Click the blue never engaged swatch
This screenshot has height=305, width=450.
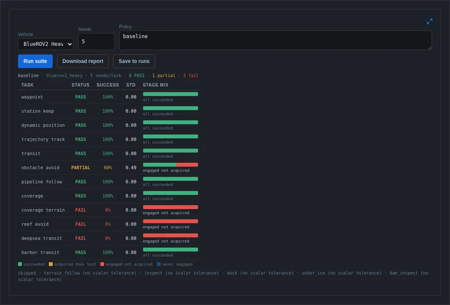(159, 264)
